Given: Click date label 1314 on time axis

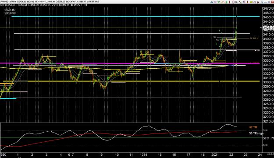Looking at the screenshot, I should click(144, 154).
